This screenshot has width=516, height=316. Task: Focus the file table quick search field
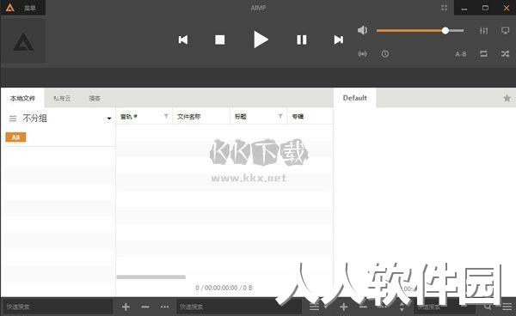click(x=238, y=307)
